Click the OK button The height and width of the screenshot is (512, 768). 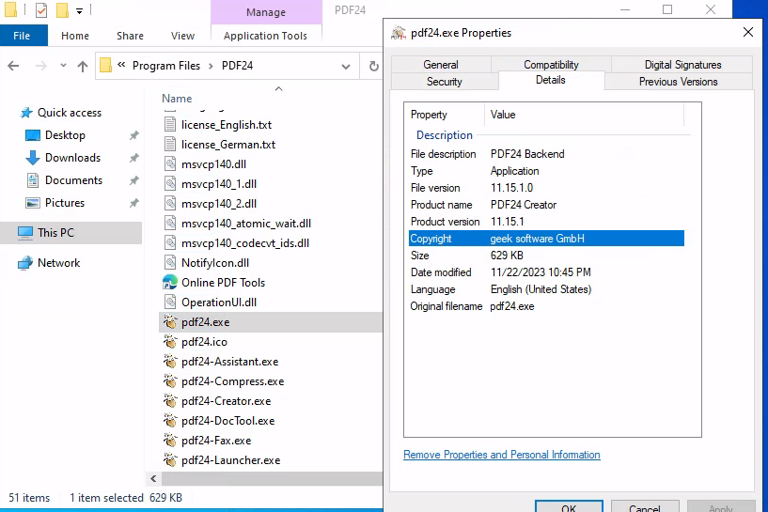click(569, 506)
